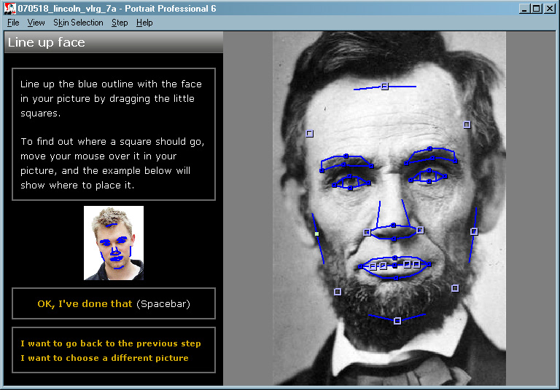Click the example face thumbnail image
The image size is (560, 390).
[114, 243]
